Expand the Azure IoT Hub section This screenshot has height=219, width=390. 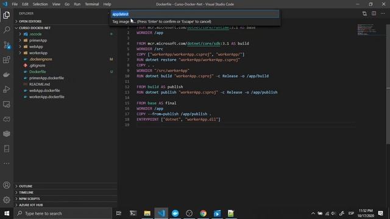coord(66,205)
